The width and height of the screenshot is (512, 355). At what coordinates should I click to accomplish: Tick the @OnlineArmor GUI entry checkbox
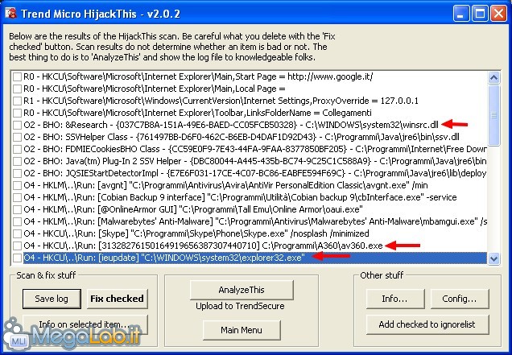pos(17,209)
